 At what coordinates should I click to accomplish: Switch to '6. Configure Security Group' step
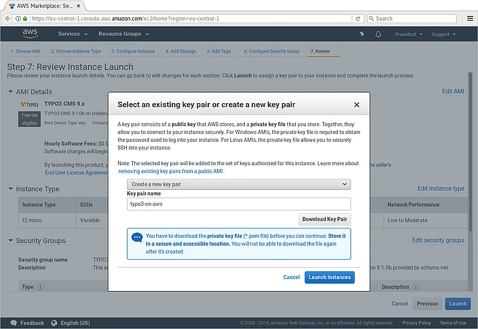271,51
